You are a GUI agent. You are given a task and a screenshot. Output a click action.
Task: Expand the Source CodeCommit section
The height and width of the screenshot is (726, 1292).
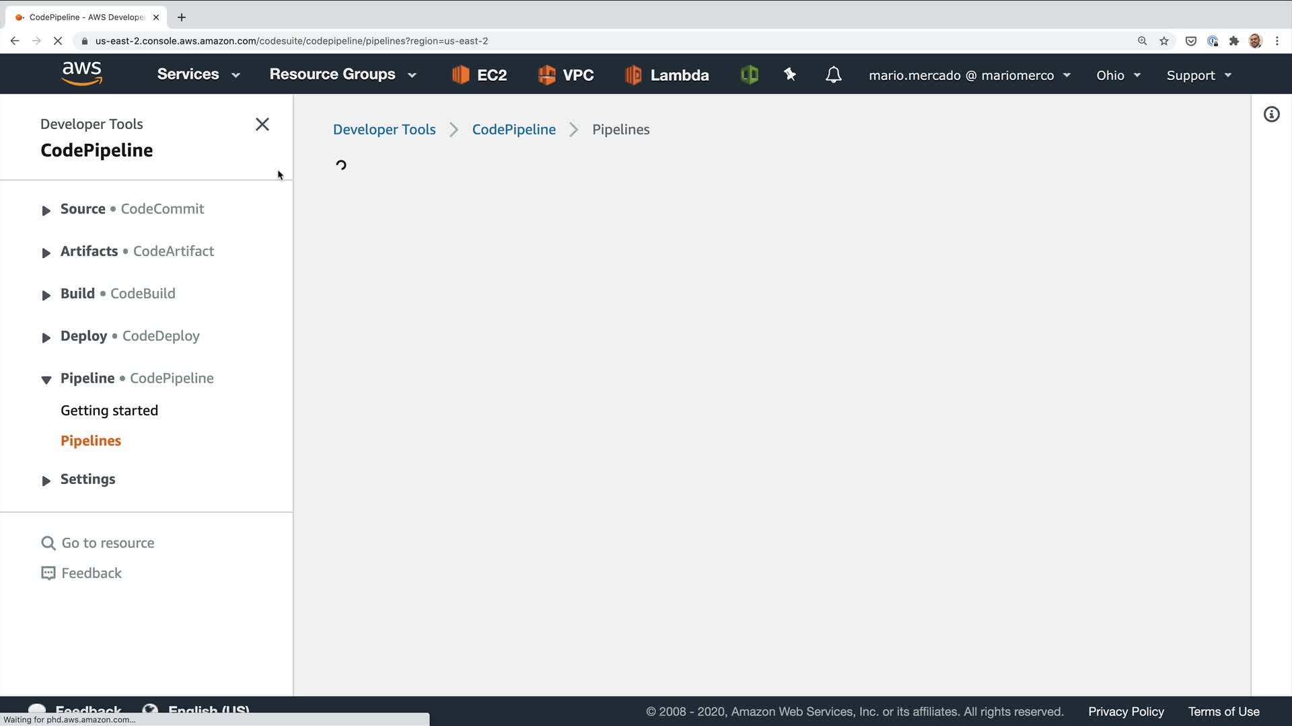tap(46, 210)
